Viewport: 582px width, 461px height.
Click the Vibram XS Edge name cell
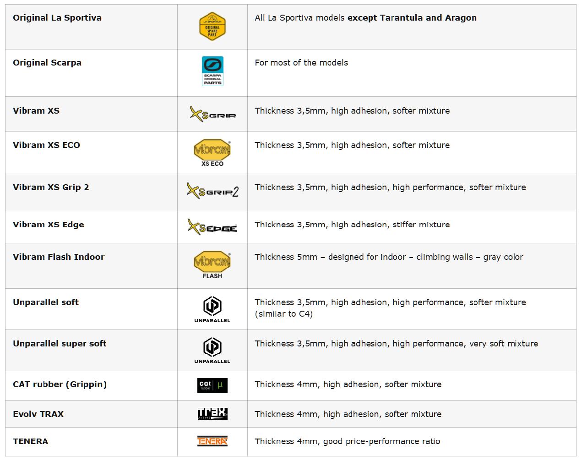(x=91, y=227)
